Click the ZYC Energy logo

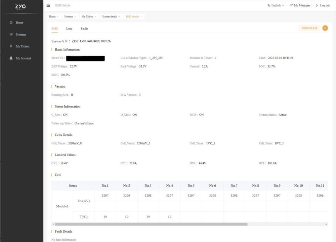point(20,7)
